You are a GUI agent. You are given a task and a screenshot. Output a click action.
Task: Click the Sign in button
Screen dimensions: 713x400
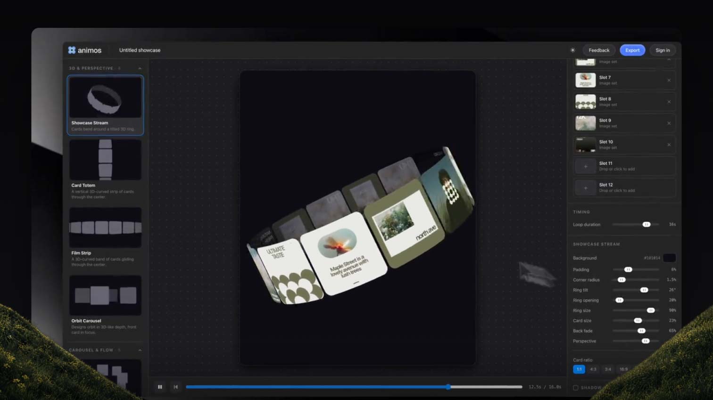coord(663,50)
